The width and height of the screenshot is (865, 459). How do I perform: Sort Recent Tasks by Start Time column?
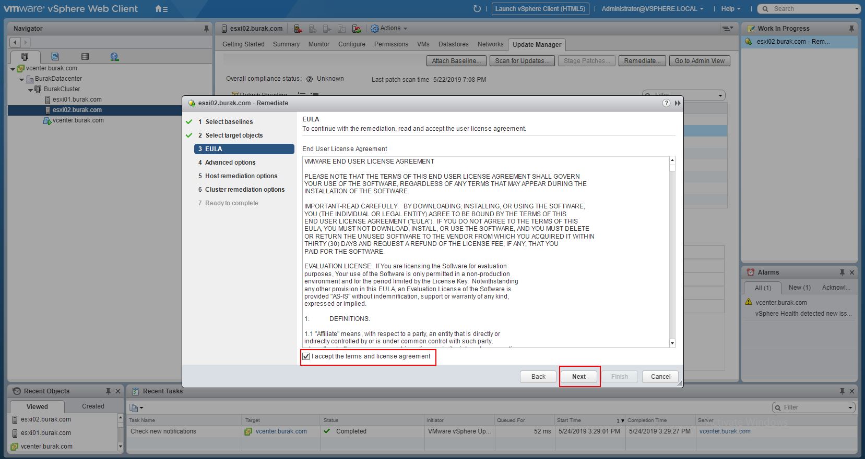(590, 420)
